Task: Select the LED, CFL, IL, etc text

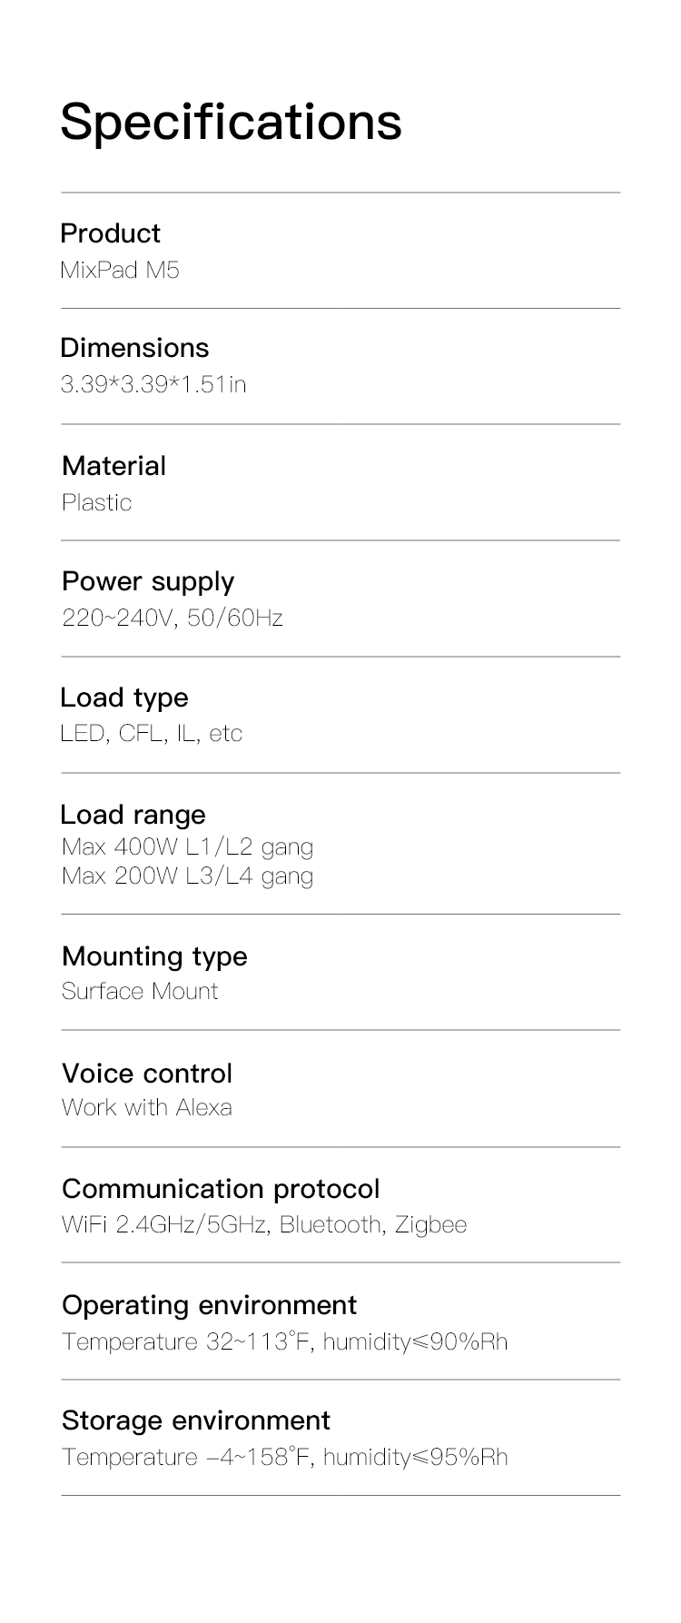Action: (152, 734)
